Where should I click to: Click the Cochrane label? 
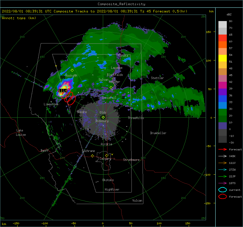tap(88, 151)
